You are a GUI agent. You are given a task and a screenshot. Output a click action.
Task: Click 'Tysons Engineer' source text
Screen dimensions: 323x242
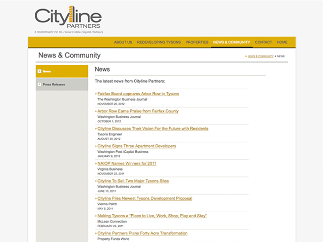pos(110,135)
